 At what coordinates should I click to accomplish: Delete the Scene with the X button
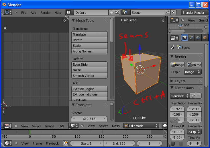coord(173,13)
